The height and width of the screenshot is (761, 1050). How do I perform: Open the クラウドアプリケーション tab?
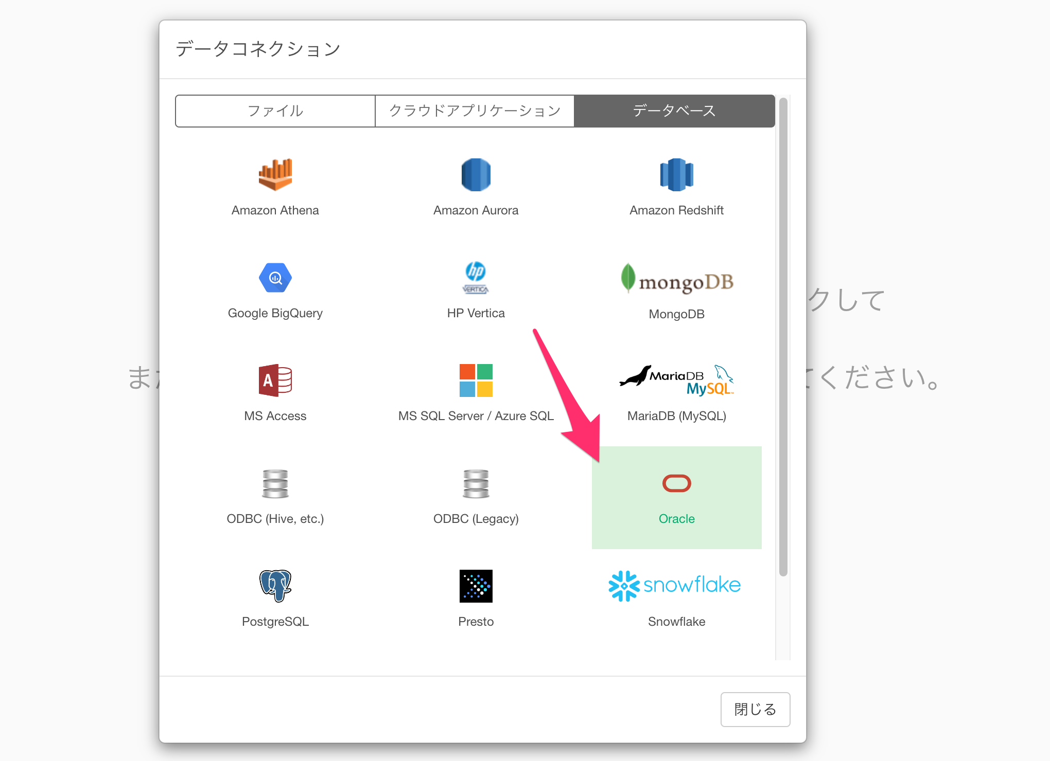(475, 111)
